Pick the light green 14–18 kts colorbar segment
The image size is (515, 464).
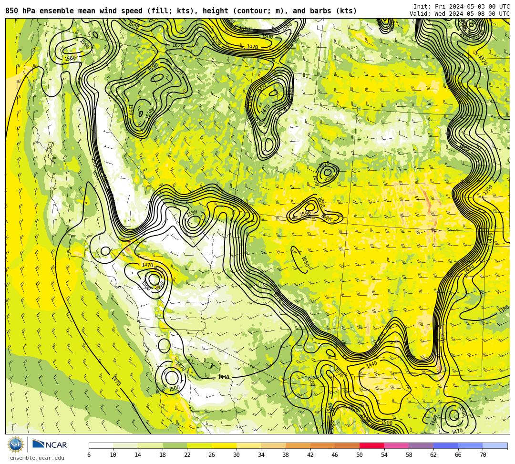(150, 445)
